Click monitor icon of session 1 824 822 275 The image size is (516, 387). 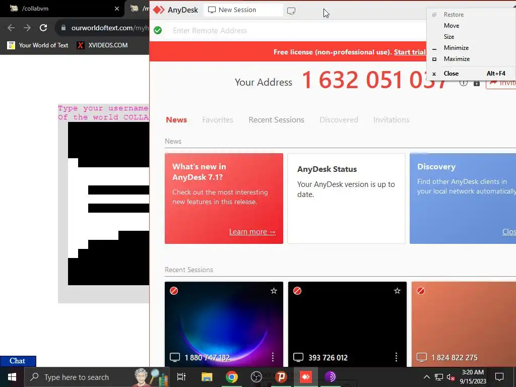click(x=422, y=357)
